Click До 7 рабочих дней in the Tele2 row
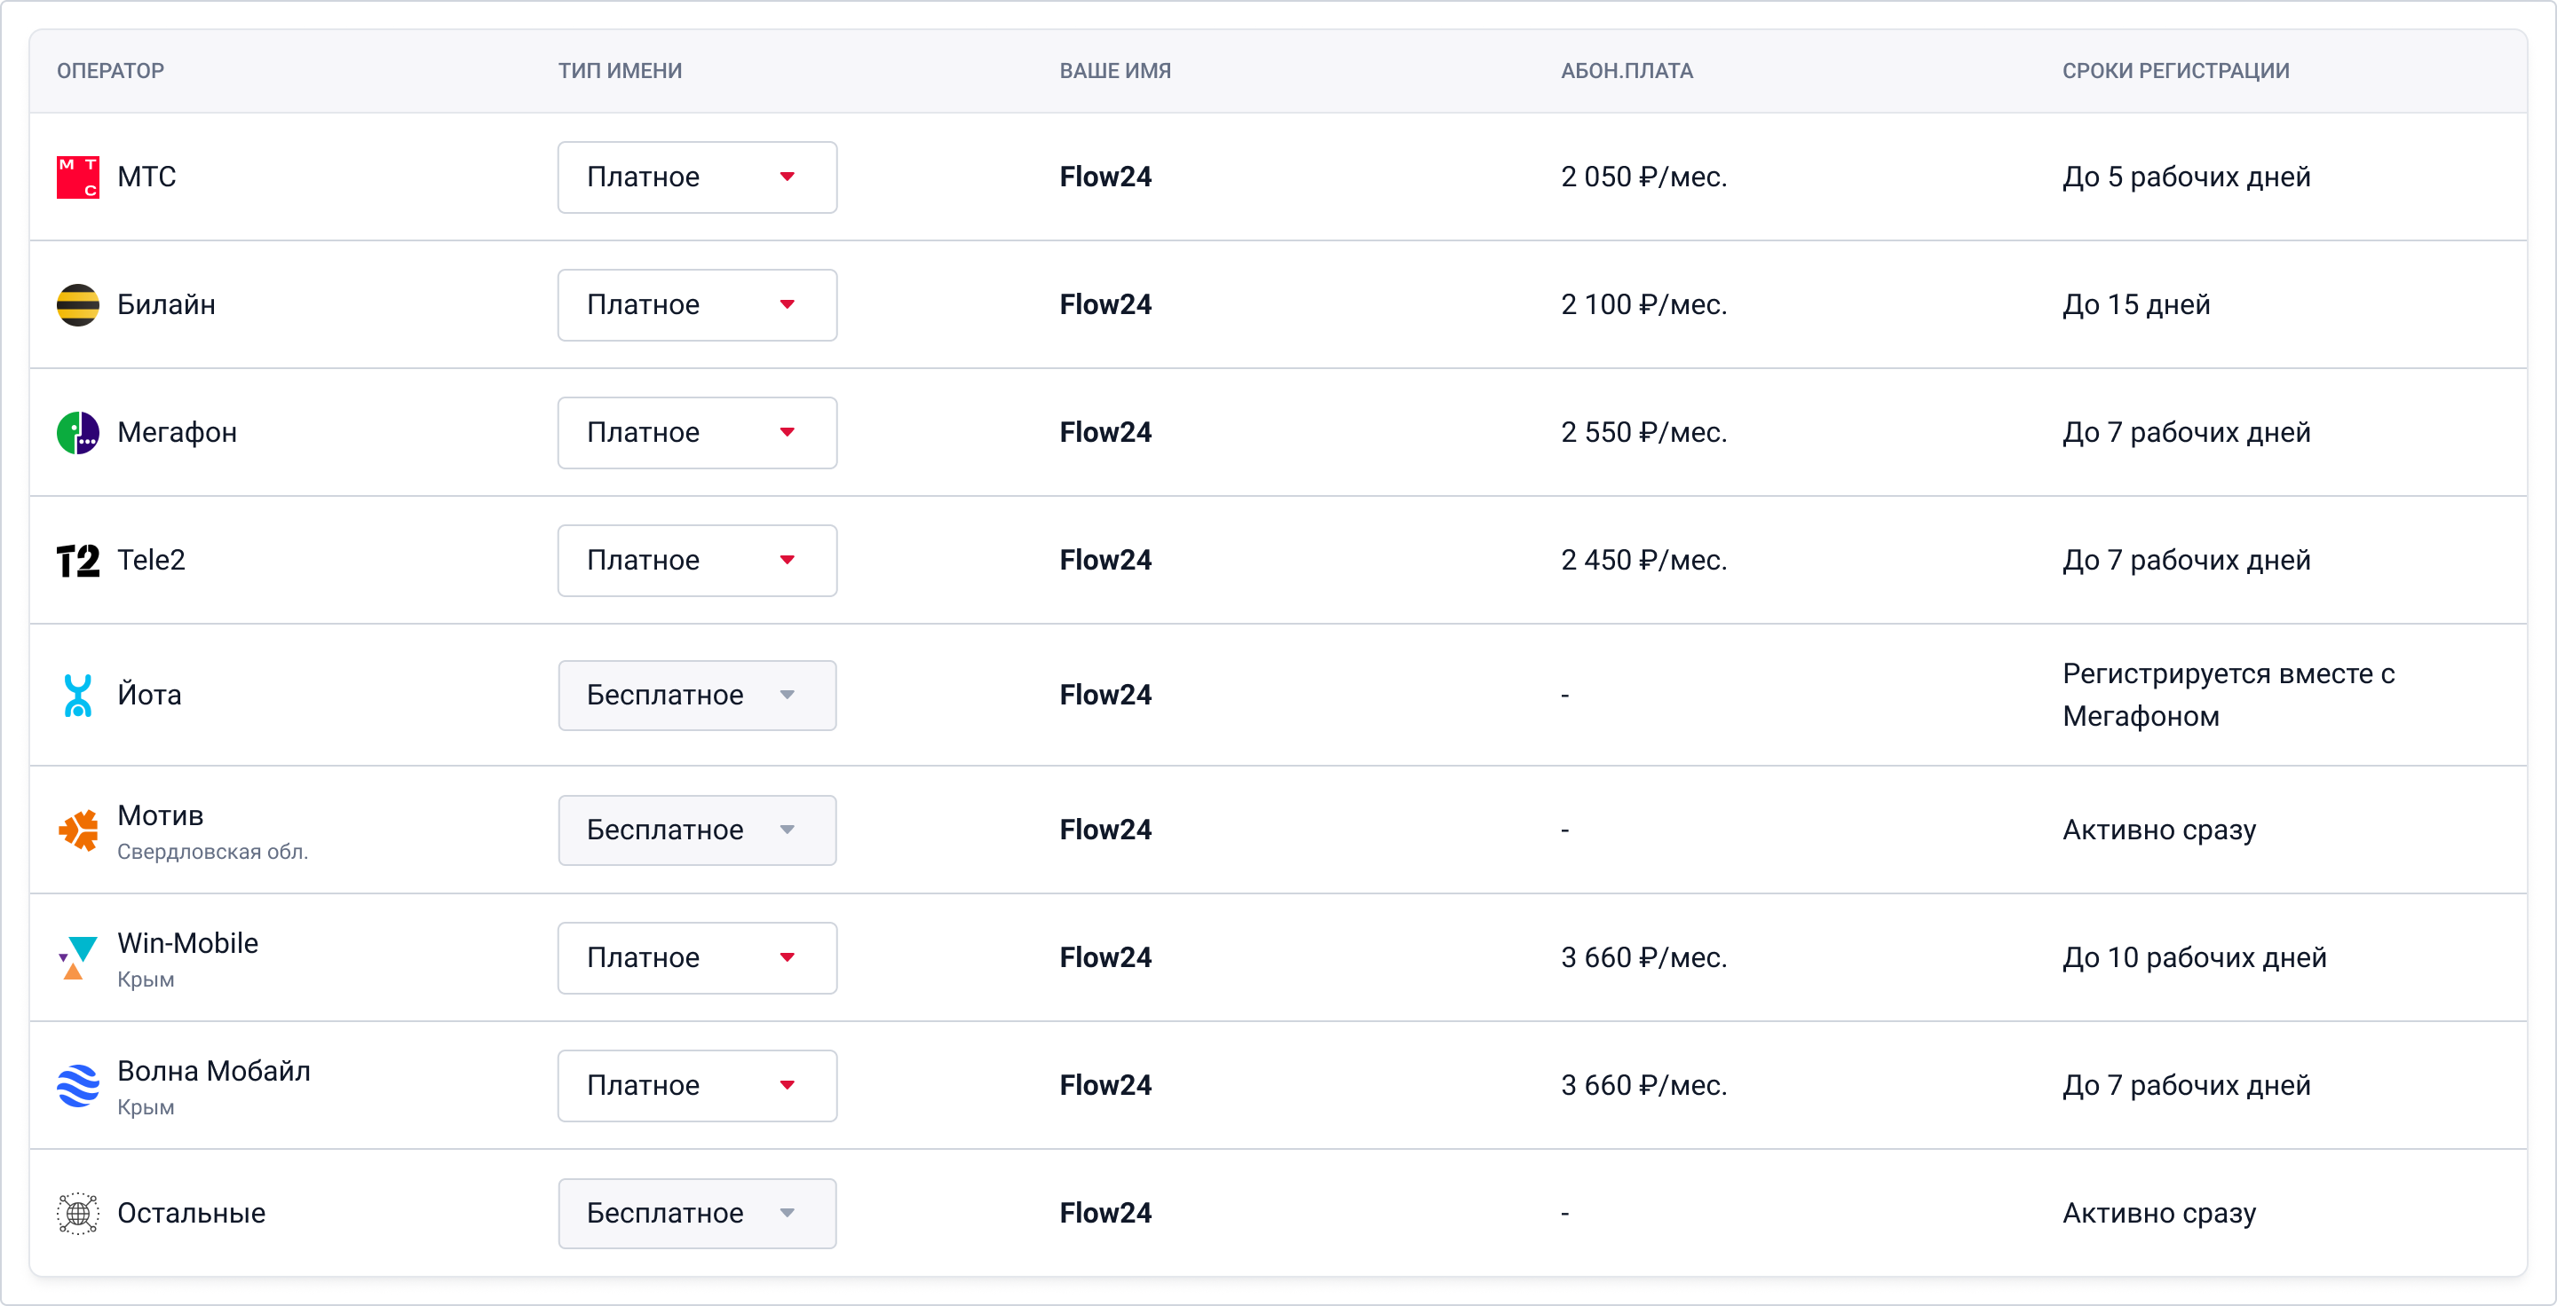Image resolution: width=2557 pixels, height=1306 pixels. (2186, 562)
